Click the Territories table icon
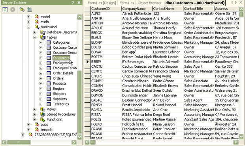This screenshot has height=146, width=245. [49, 104]
